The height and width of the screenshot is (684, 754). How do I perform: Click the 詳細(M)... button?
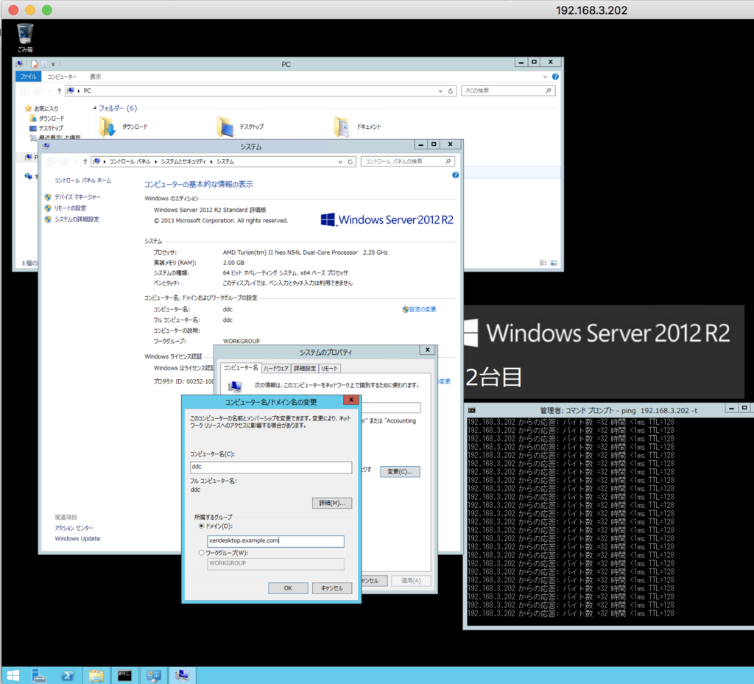point(332,503)
